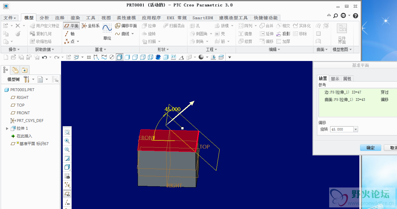Screen dimensions: 397x209
Task: Open the 属性 tab in datum plane dialog
Action: [347, 79]
